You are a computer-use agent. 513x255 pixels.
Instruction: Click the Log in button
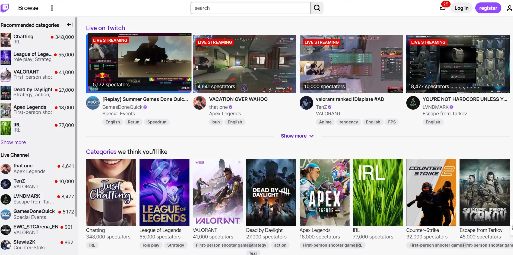point(461,8)
